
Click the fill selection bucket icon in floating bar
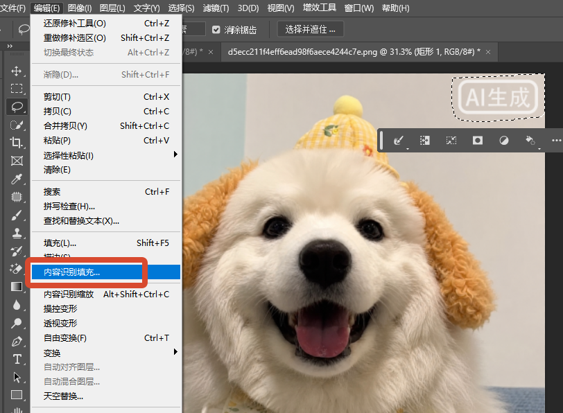point(530,140)
